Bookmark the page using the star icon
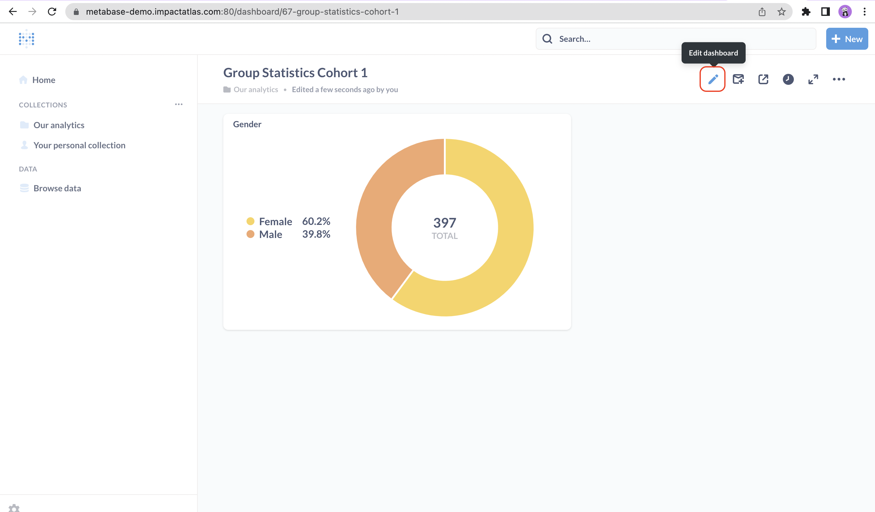Screen dimensions: 875x512 pyautogui.click(x=781, y=12)
